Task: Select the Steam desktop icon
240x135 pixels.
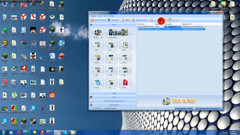Action: (x=33, y=122)
